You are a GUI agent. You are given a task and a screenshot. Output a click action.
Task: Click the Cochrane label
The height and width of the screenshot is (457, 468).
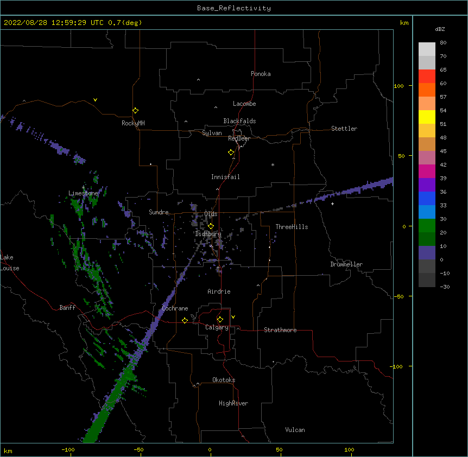click(175, 308)
